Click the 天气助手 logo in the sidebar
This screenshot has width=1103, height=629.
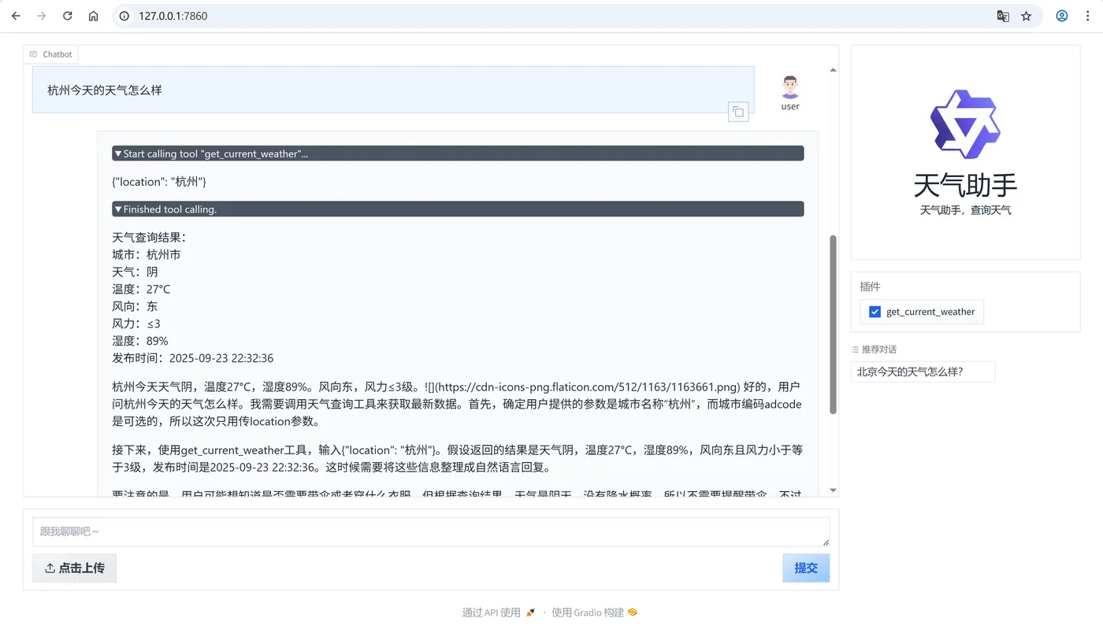coord(965,124)
